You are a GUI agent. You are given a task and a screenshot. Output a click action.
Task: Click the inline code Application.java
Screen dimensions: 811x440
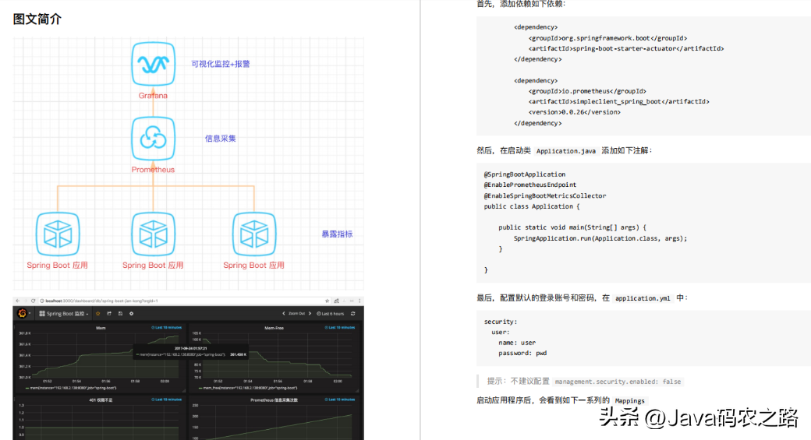566,151
